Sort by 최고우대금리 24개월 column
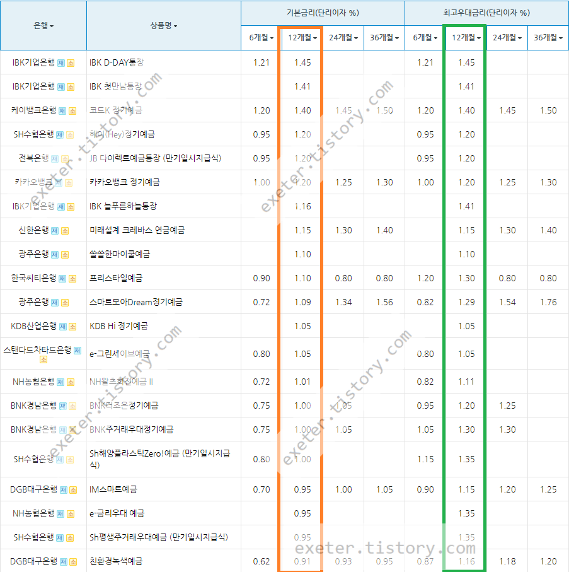569x572 pixels. (507, 38)
